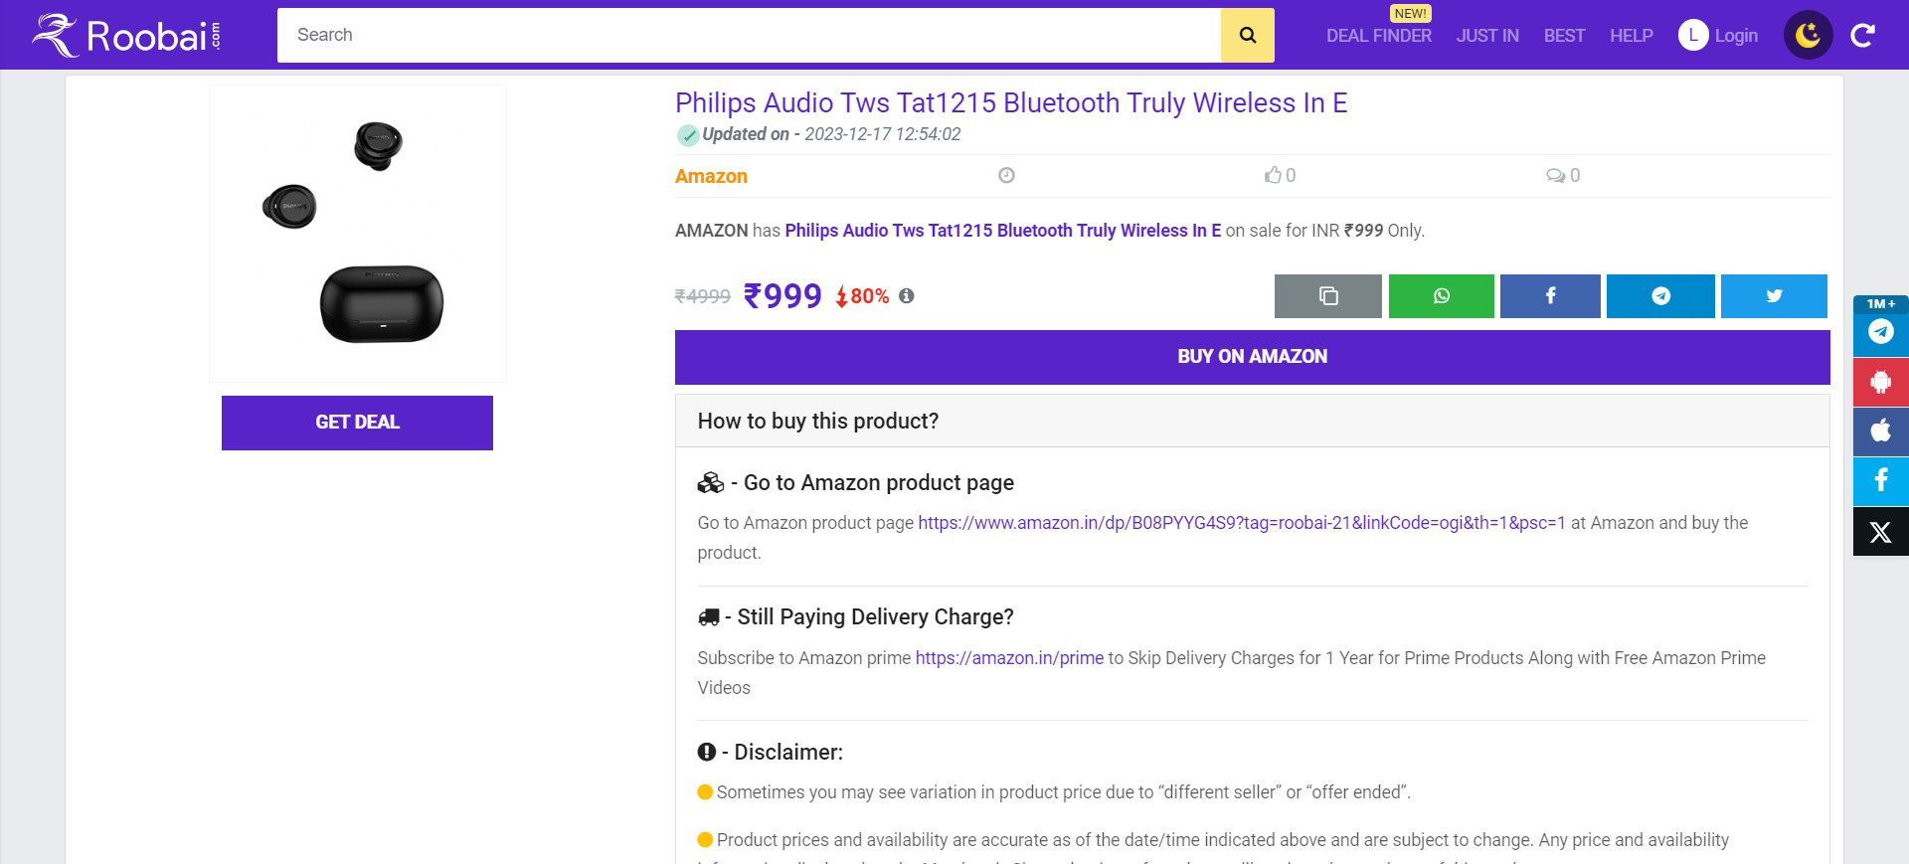Viewport: 1909px width, 864px height.
Task: Click the refresh arrow icon in header
Action: coord(1862,36)
